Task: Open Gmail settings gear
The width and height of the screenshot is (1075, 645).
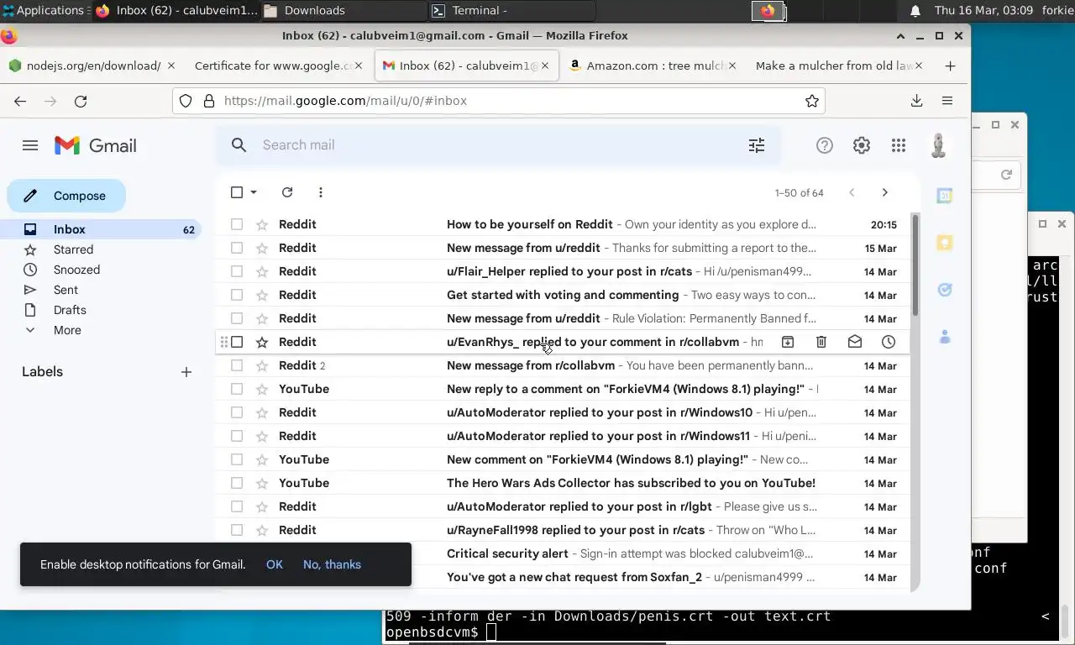Action: 862,145
